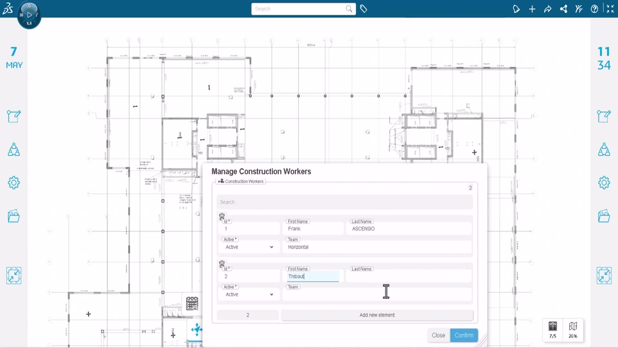The image size is (618, 348).
Task: Open the right sidebar folder icon
Action: pyautogui.click(x=604, y=216)
